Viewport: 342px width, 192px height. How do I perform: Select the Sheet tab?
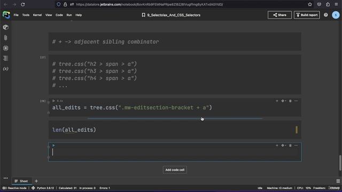tap(21, 181)
